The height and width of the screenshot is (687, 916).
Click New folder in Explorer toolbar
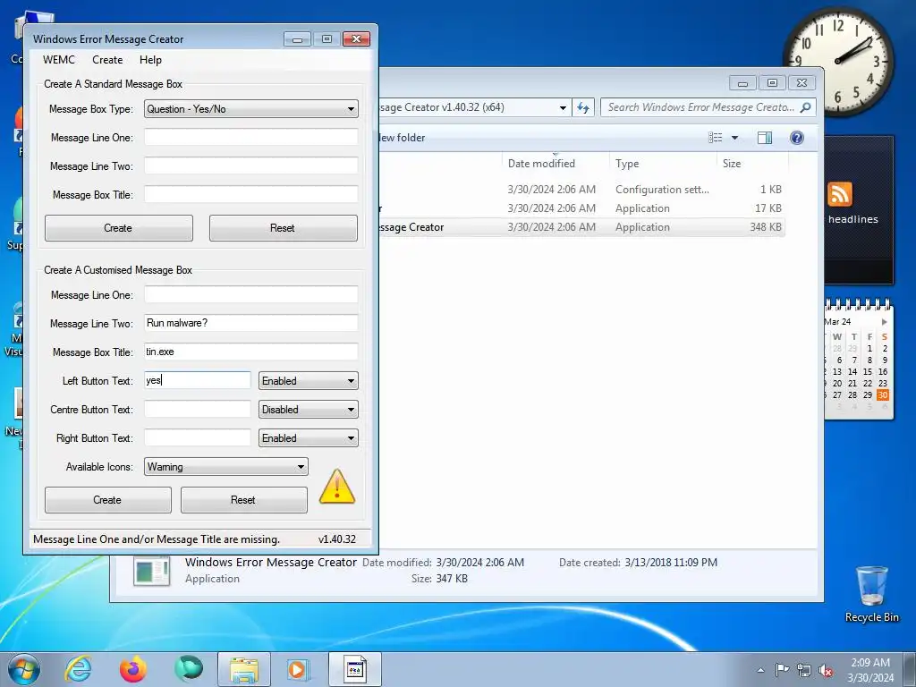tap(402, 138)
